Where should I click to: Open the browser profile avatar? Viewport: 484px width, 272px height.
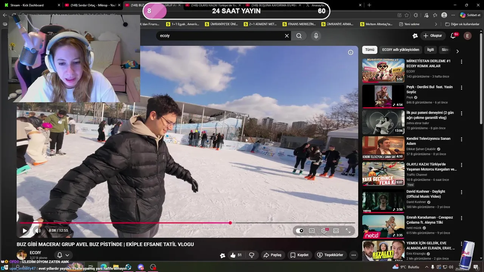coord(444,15)
